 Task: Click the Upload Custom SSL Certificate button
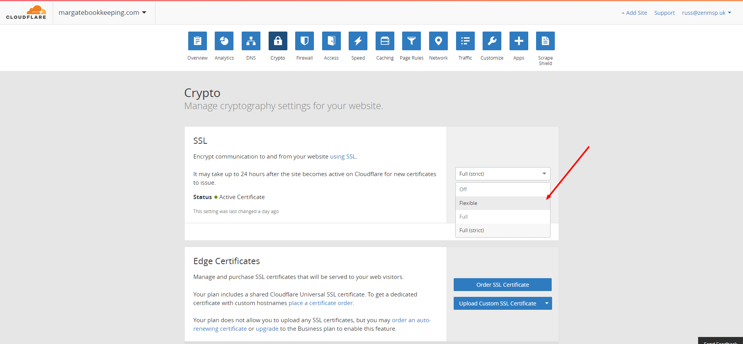point(498,303)
